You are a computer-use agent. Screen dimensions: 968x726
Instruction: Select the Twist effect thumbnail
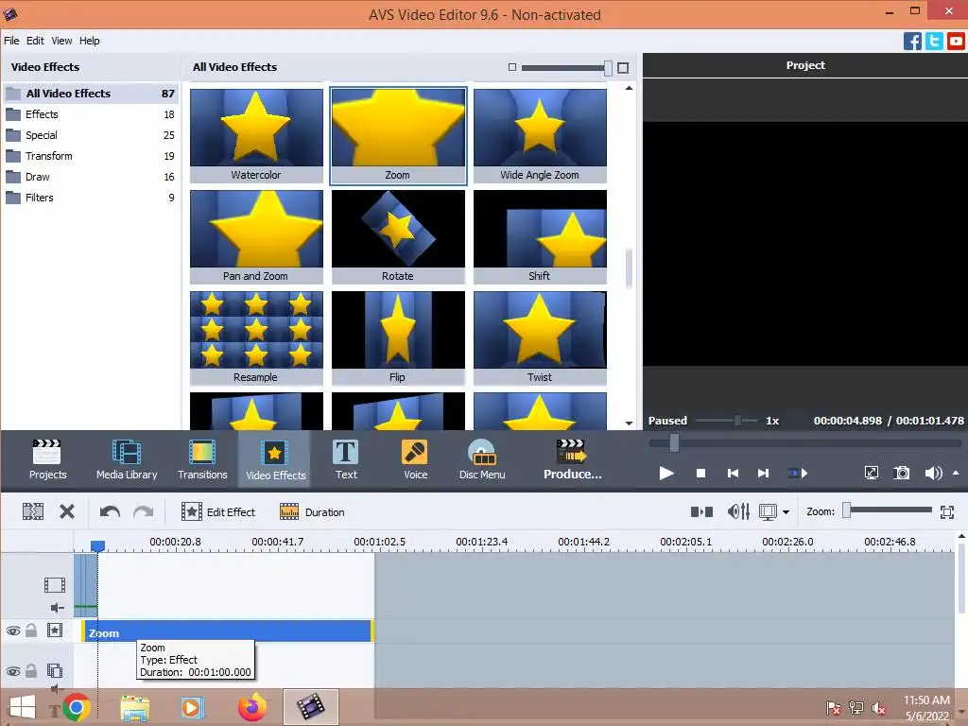click(x=540, y=337)
